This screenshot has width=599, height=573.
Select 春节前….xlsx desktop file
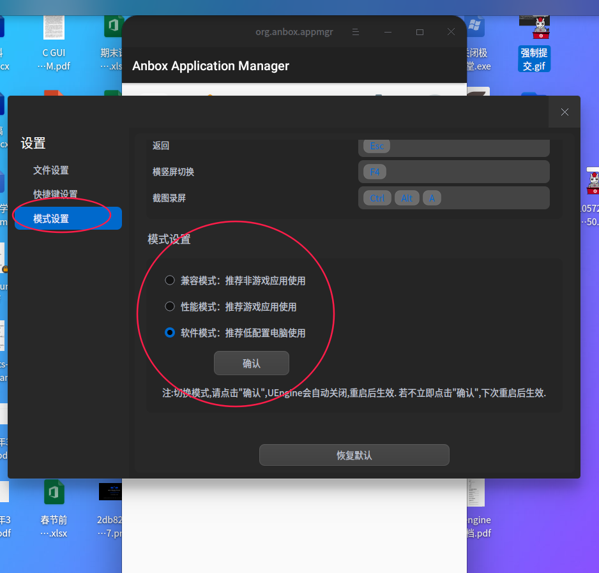point(54,509)
